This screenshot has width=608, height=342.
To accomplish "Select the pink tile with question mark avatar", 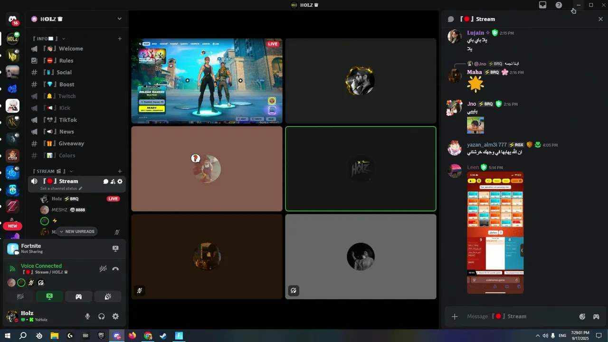I will tap(207, 169).
